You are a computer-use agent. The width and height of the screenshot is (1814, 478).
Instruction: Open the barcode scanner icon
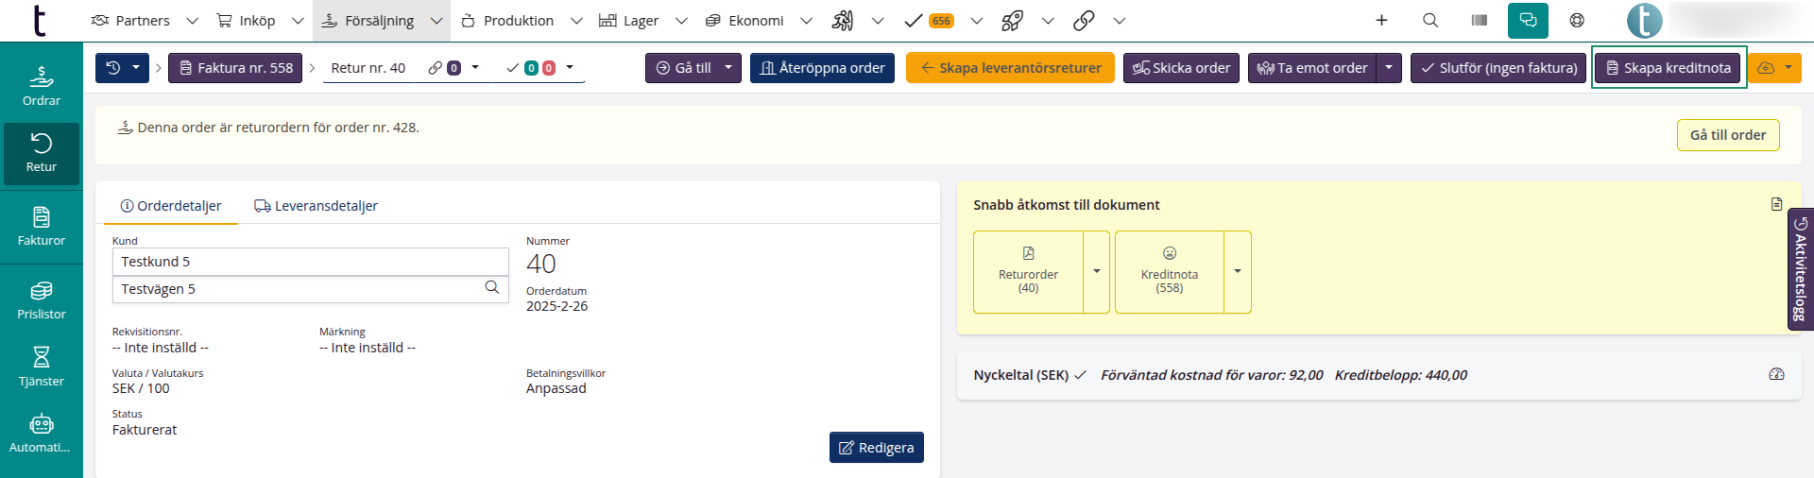tap(1480, 20)
